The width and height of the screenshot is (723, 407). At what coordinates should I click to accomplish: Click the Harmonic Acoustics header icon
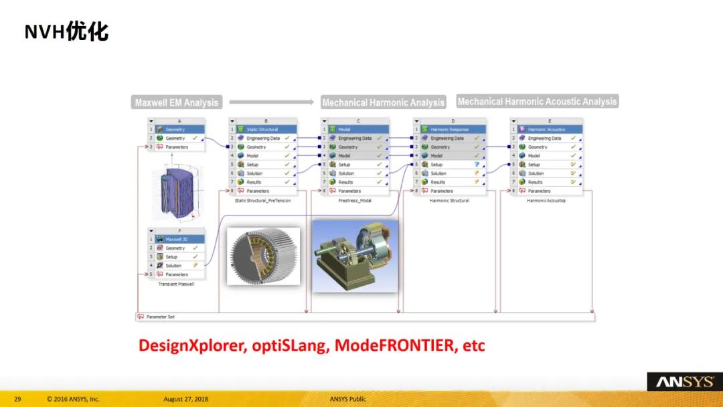[x=522, y=129]
